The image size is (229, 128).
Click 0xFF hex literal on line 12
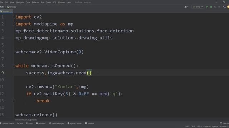click(84, 94)
